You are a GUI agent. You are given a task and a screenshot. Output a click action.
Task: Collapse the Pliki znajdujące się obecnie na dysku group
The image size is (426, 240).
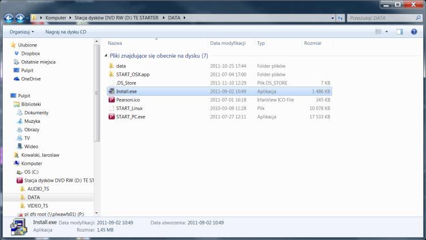pyautogui.click(x=106, y=55)
